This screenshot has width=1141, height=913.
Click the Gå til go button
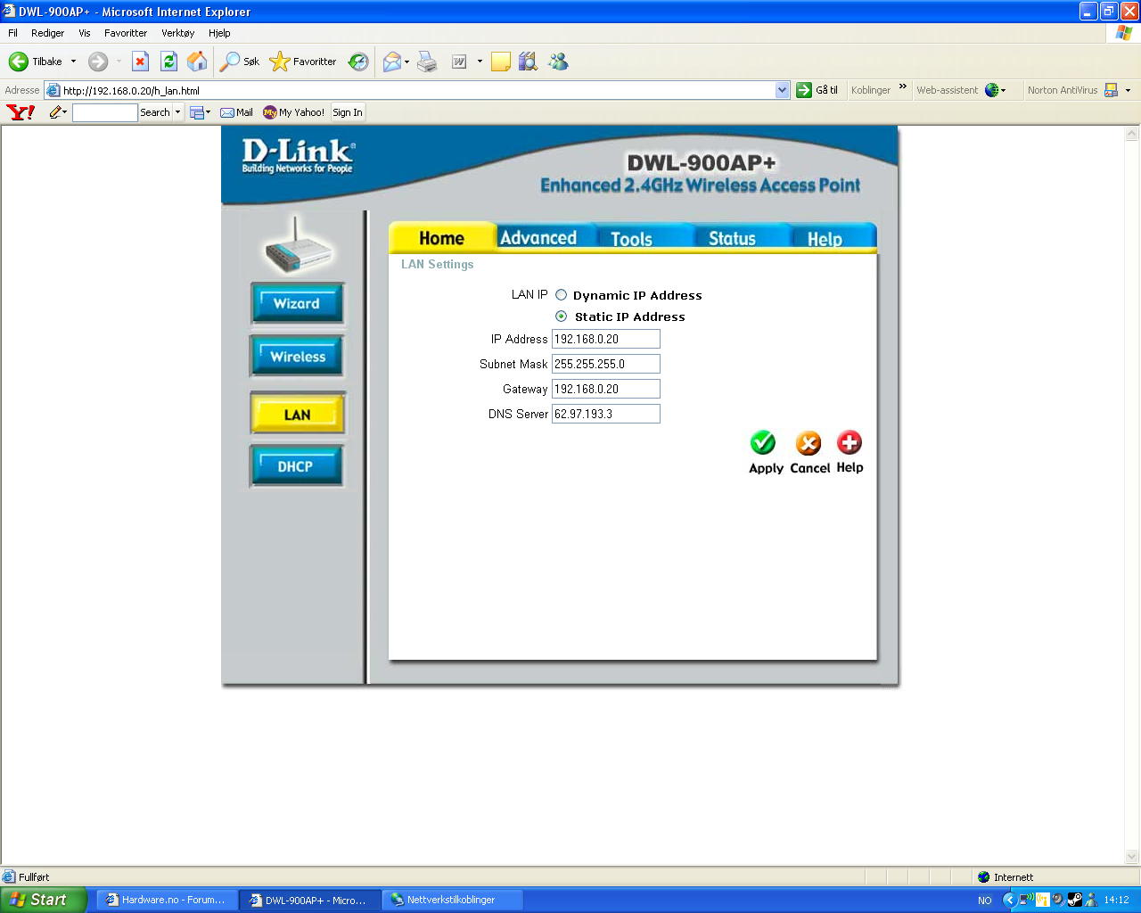pyautogui.click(x=817, y=90)
